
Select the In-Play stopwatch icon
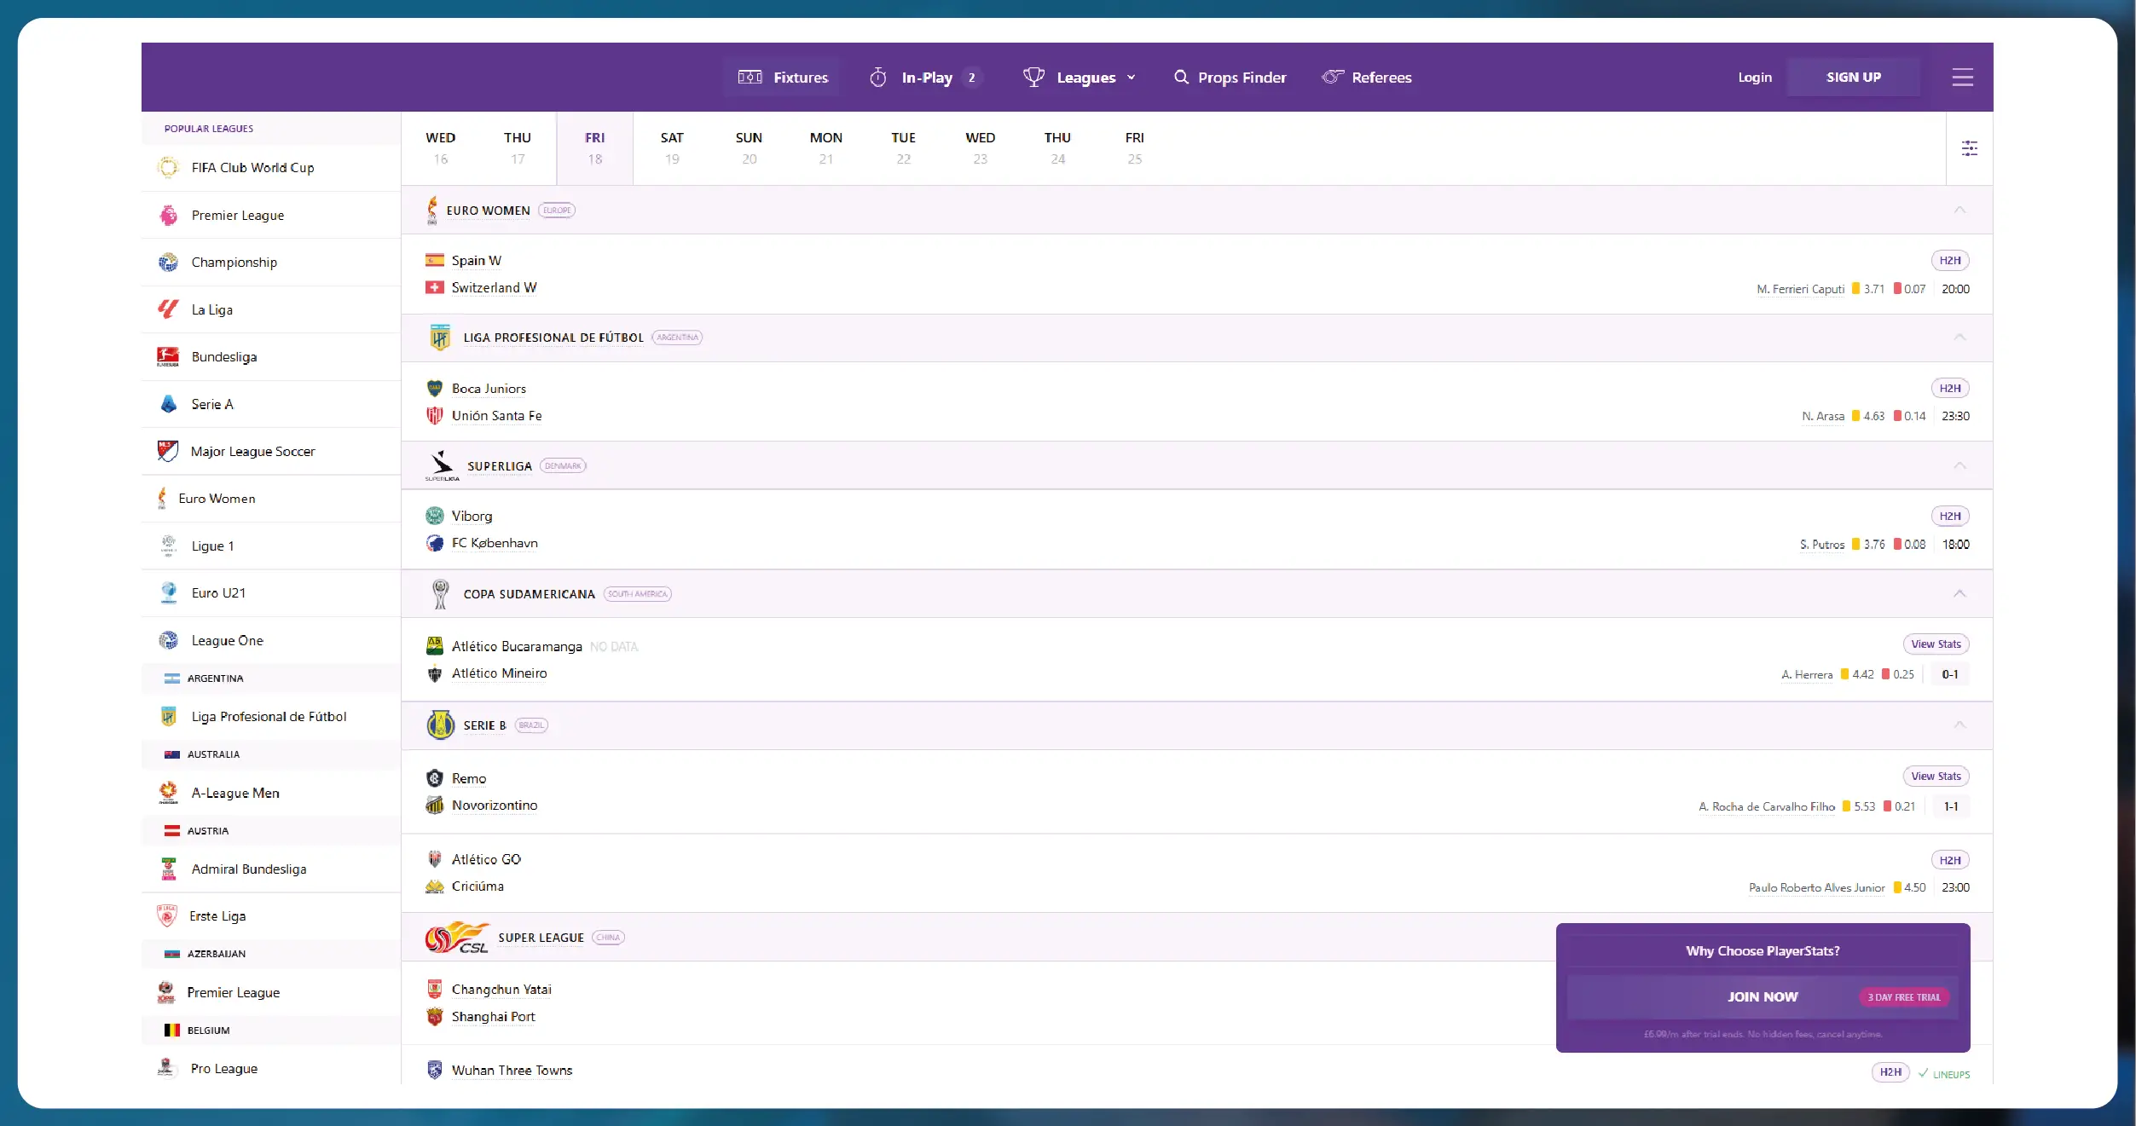(878, 77)
